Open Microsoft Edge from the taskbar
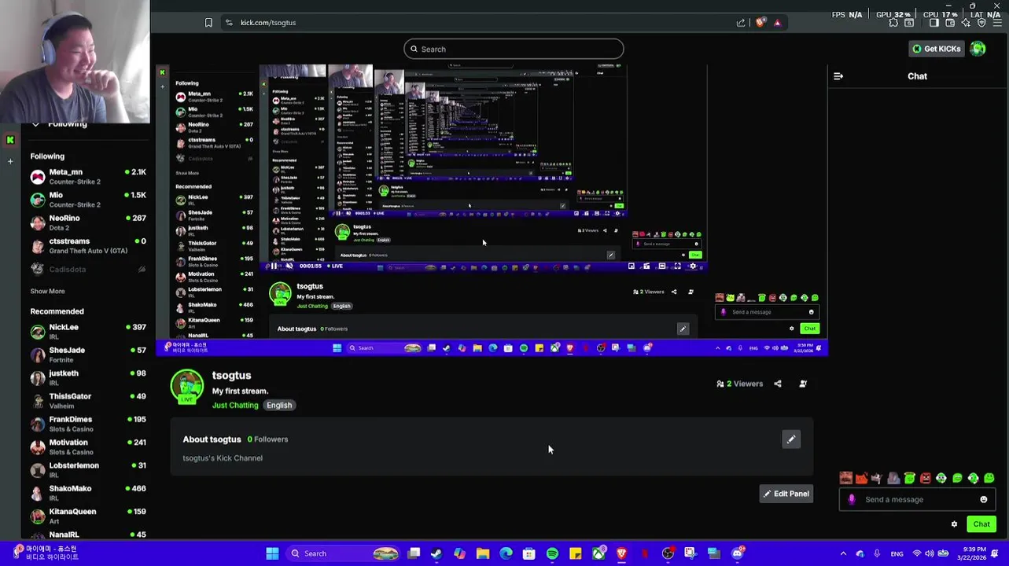Screen dimensions: 1009x566 (x=506, y=553)
